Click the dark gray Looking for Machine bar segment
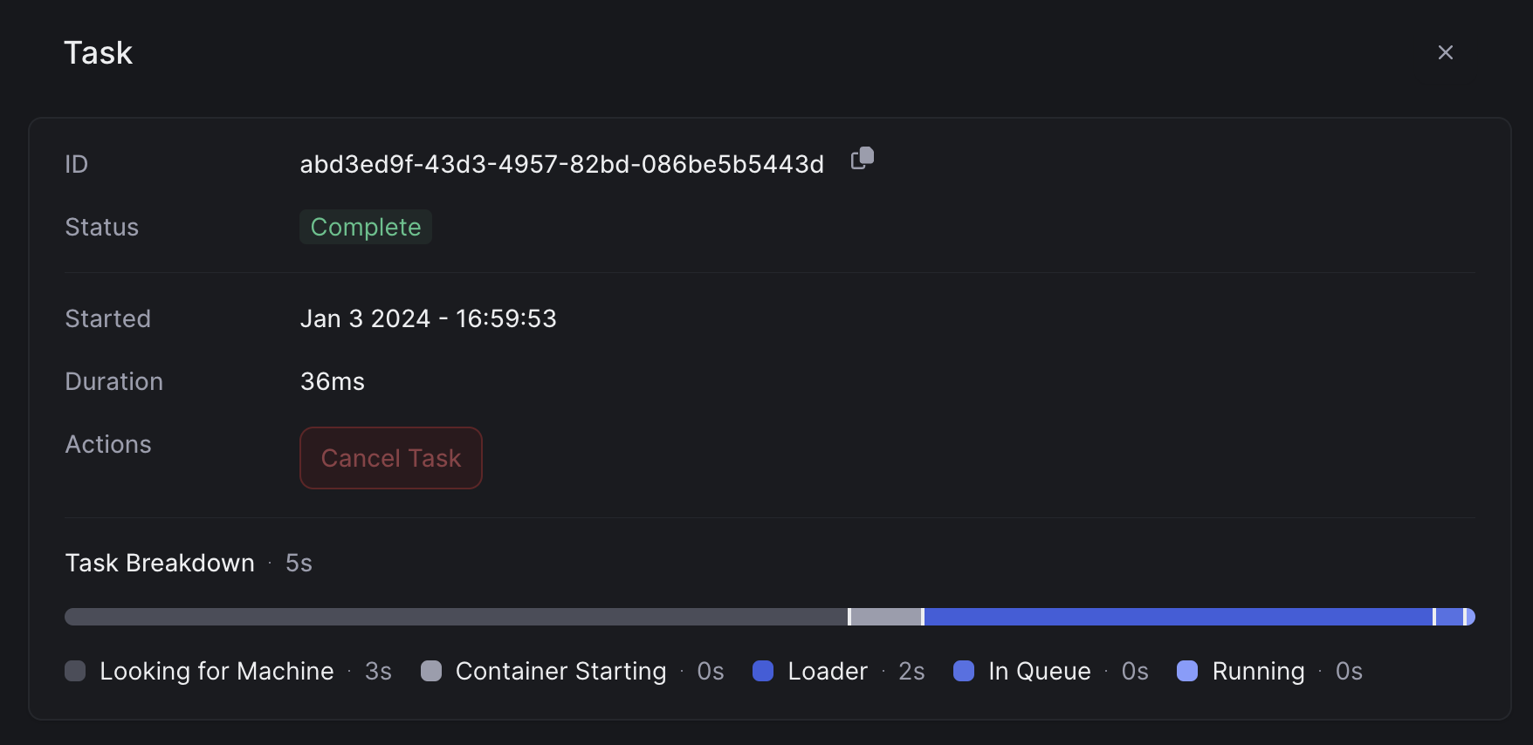This screenshot has height=745, width=1533. tap(456, 617)
